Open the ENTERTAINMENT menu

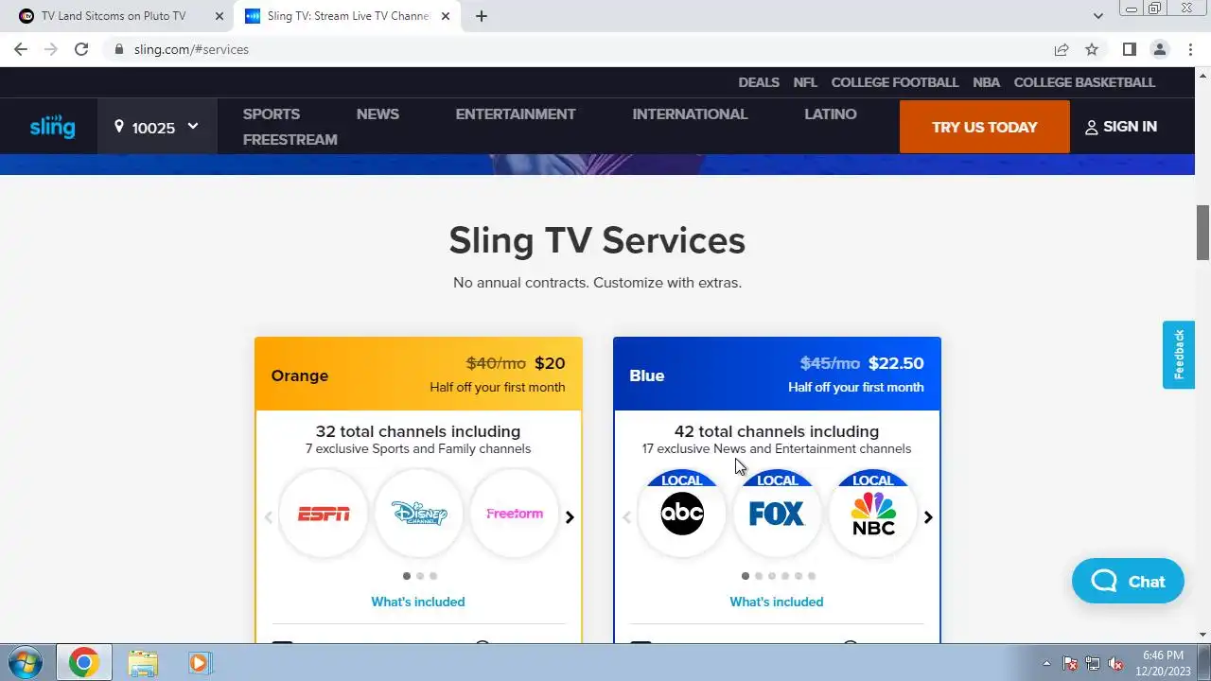coord(516,113)
